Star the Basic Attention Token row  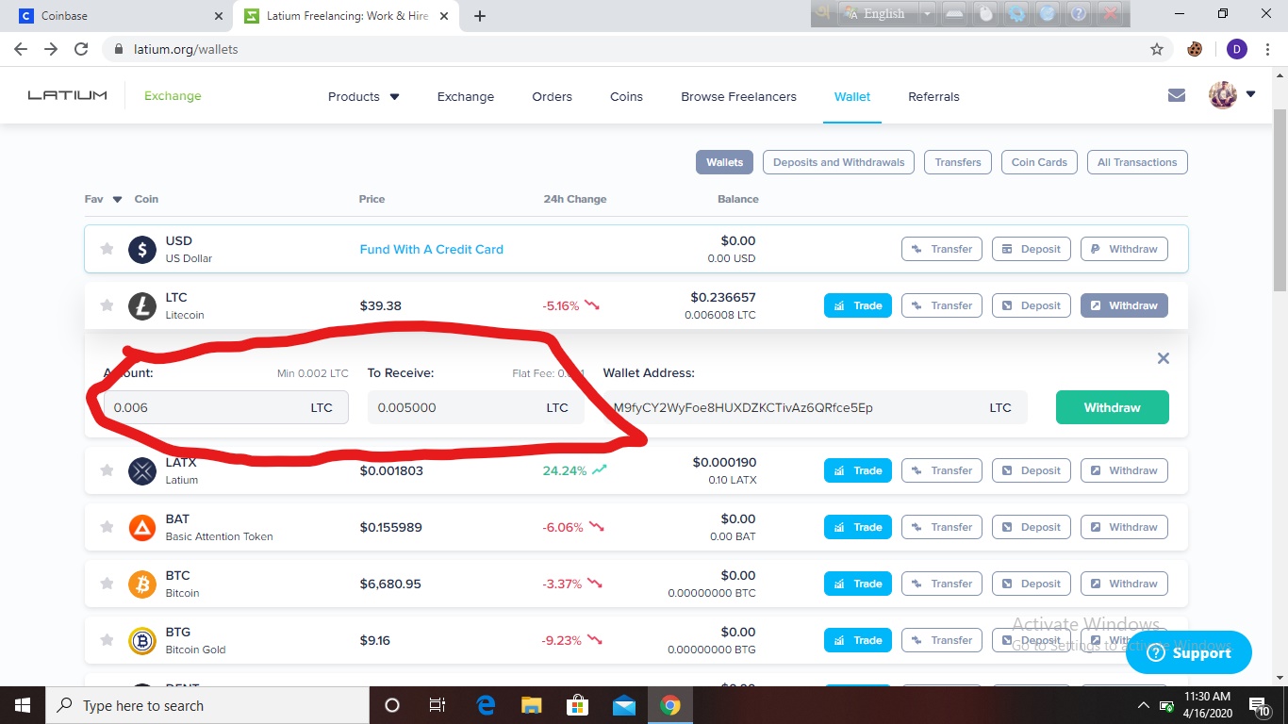click(x=107, y=527)
